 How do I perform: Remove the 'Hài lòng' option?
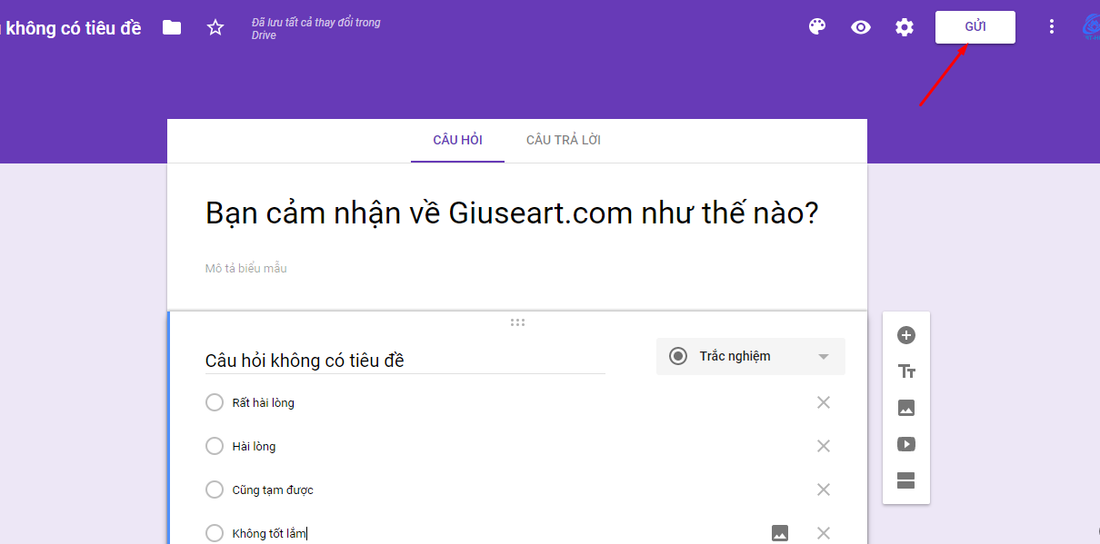pos(824,446)
